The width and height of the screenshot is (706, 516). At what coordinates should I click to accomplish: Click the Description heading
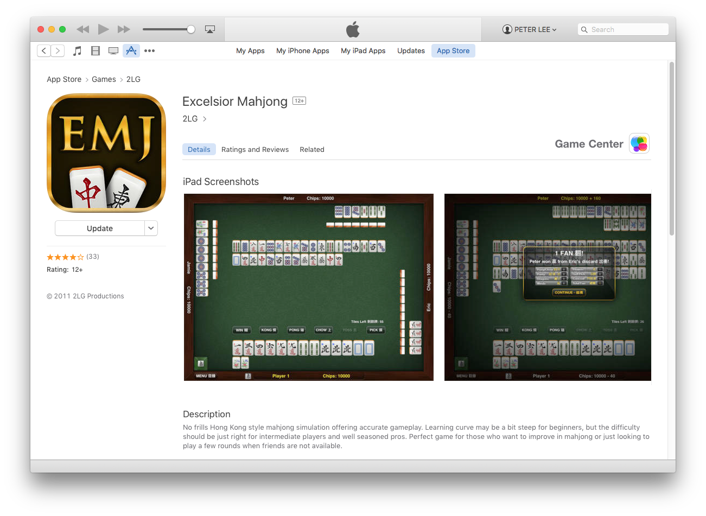[x=207, y=414]
